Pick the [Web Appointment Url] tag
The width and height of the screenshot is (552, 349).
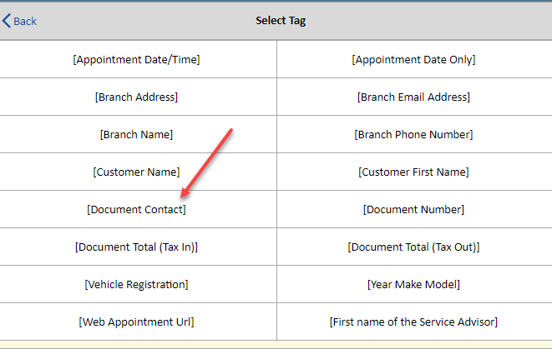[137, 322]
